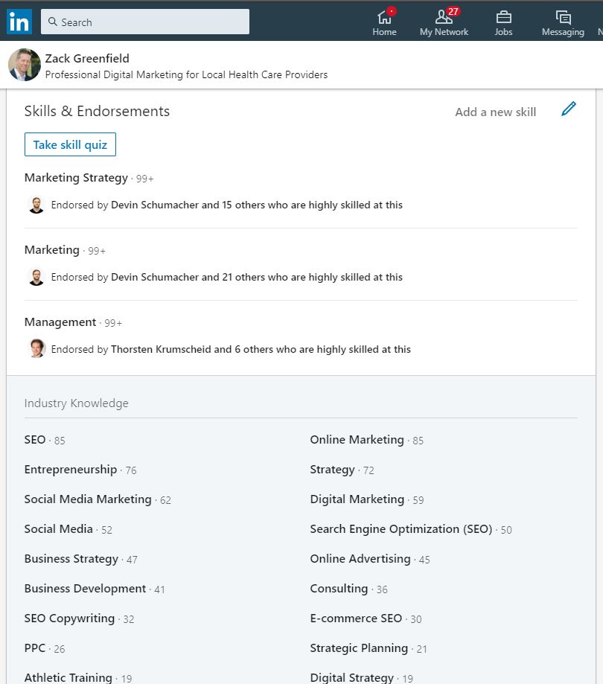Open My Network icon with 27 badge
603x684 pixels.
(x=444, y=17)
